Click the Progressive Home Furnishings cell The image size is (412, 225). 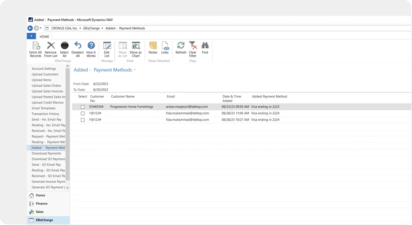pyautogui.click(x=132, y=107)
